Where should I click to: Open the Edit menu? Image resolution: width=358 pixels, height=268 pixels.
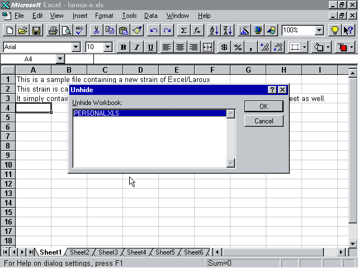tap(37, 16)
